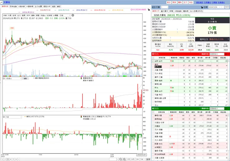Switch to the 主力地圖 tab

pyautogui.click(x=38, y=7)
